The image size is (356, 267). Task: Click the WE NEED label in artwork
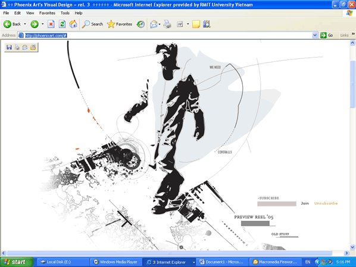(215, 67)
